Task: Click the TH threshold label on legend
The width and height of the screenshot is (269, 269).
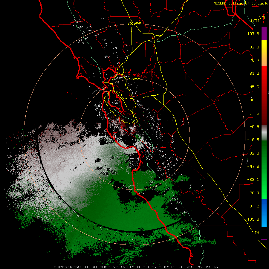Action: 257,233
